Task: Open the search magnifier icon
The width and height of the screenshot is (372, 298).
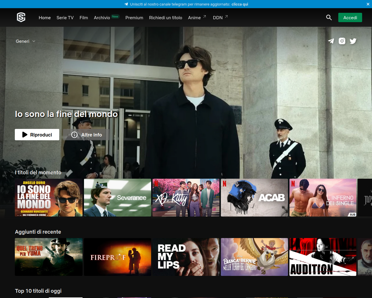Action: coord(329,17)
